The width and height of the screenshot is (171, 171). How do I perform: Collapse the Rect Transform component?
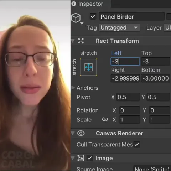pos(73,41)
